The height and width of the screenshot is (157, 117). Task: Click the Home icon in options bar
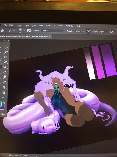click(2, 30)
